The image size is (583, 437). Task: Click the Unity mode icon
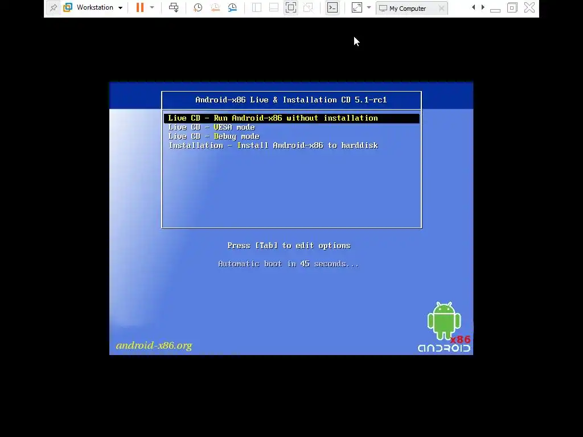tap(308, 7)
